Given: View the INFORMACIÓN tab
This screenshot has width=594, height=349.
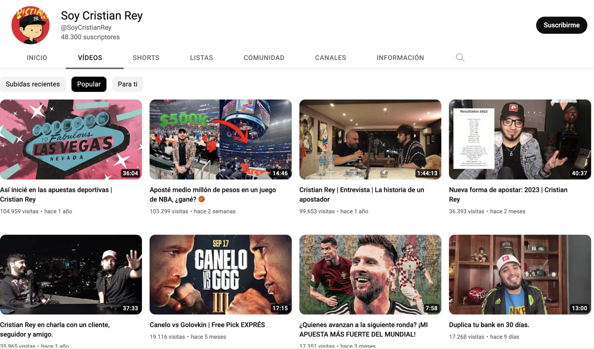Looking at the screenshot, I should click(x=400, y=58).
